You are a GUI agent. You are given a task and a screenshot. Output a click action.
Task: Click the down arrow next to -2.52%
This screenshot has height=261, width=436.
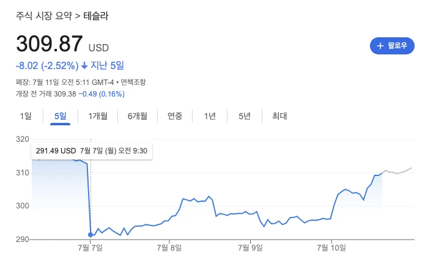coord(84,66)
